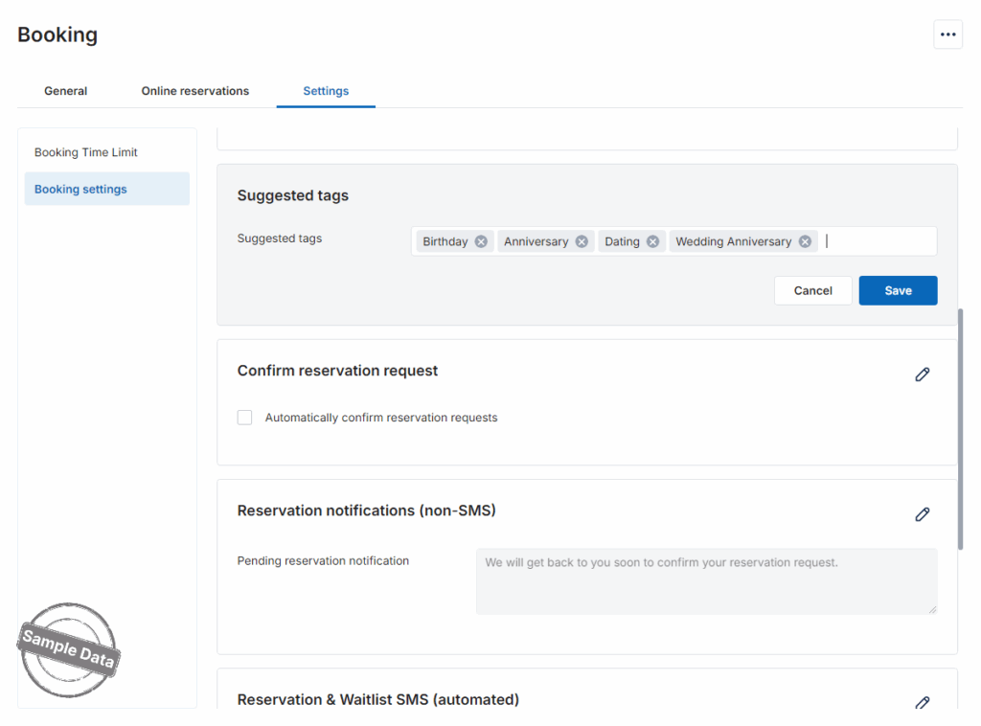Edit Reservation notifications (non-SMS) section
981x726 pixels.
(x=922, y=514)
